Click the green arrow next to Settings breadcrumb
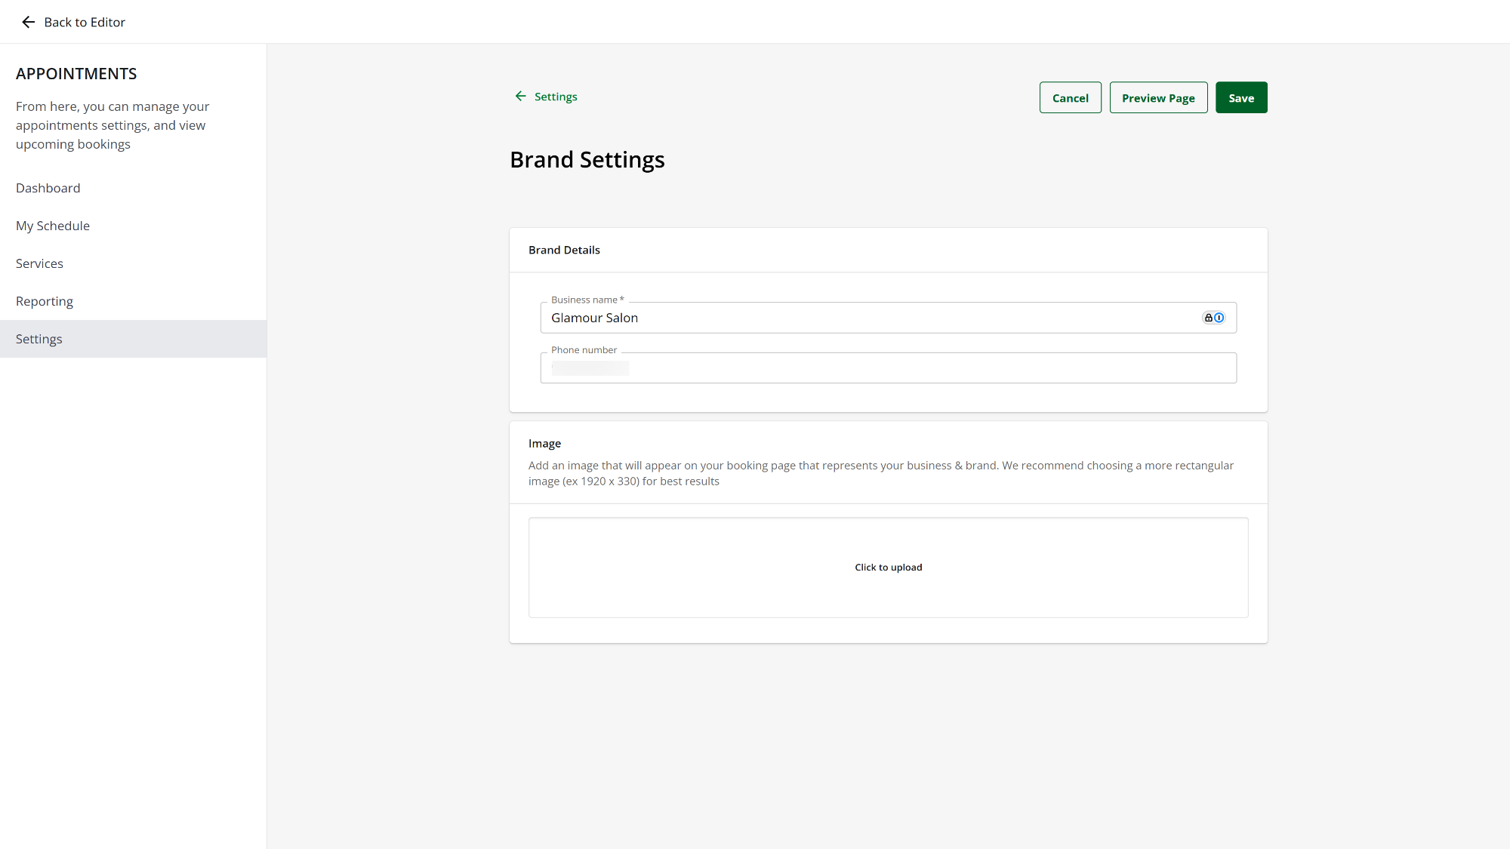Viewport: 1510px width, 849px height. [x=520, y=96]
